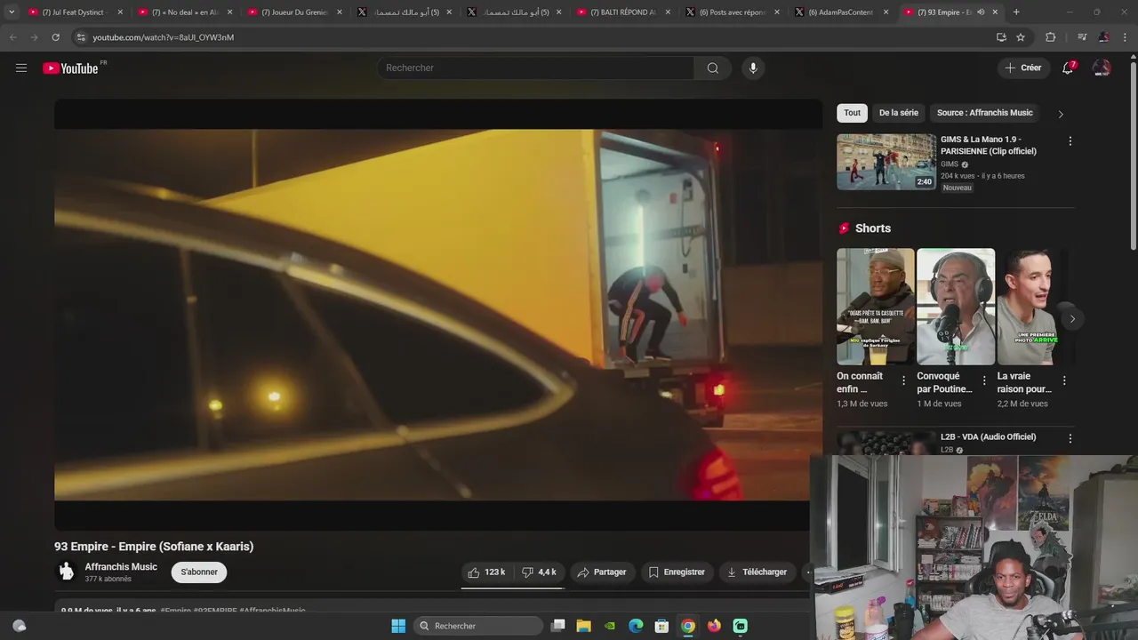1138x640 pixels.
Task: Open Microsoft Edge from the taskbar
Action: click(x=636, y=626)
